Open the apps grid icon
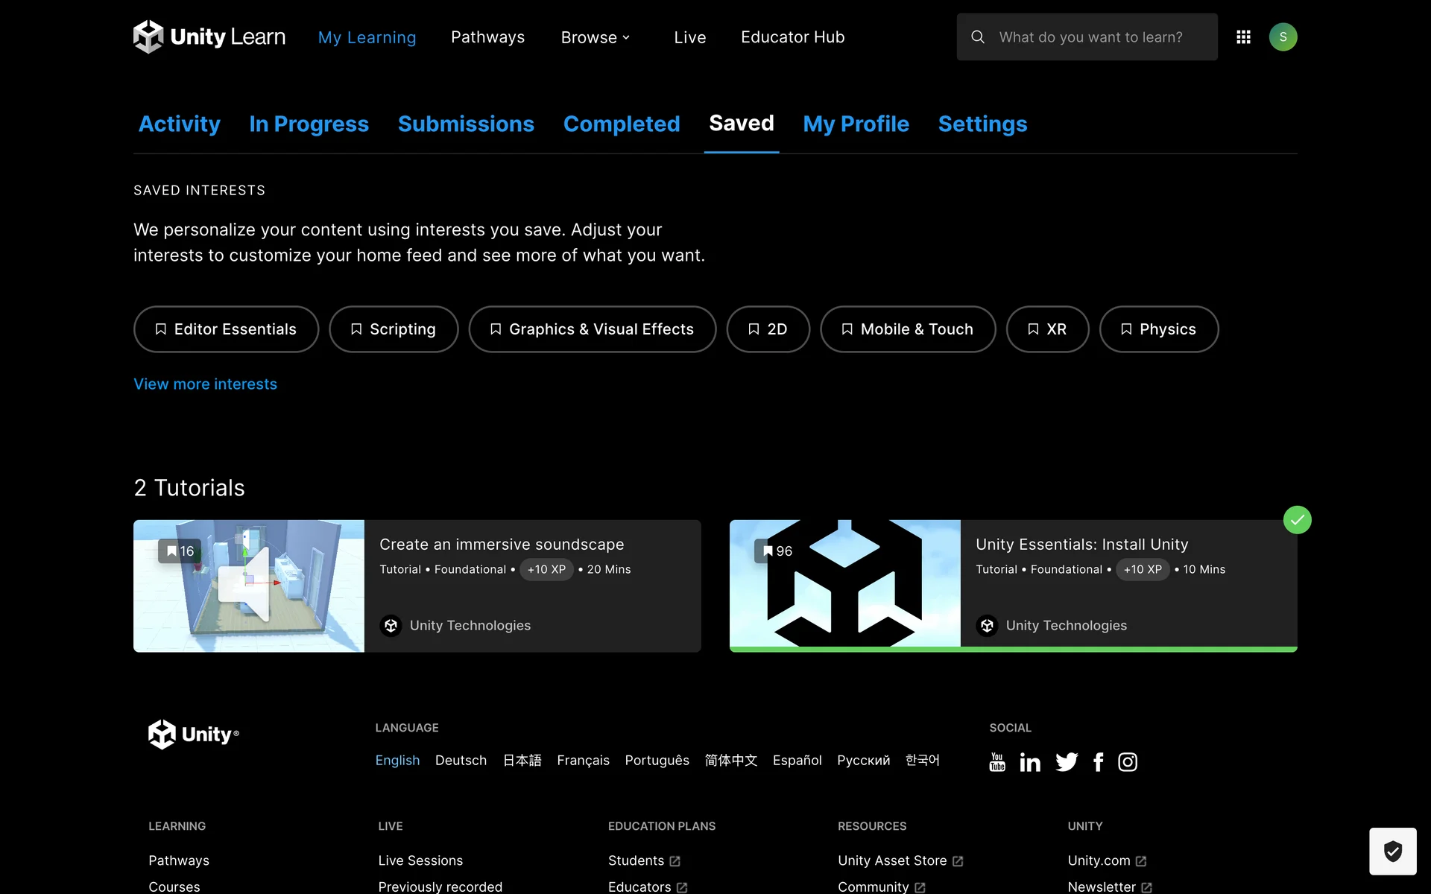This screenshot has width=1431, height=894. click(1243, 37)
